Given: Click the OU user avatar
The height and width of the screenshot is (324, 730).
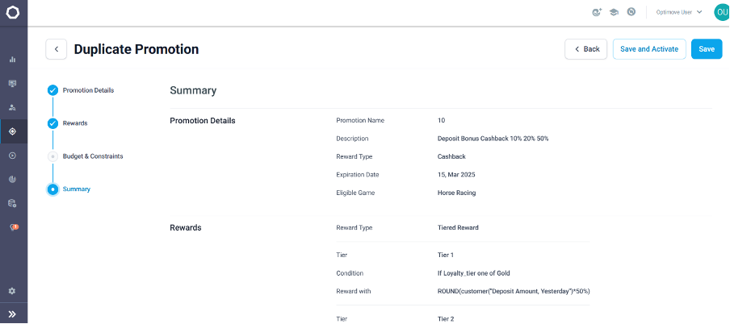Looking at the screenshot, I should pos(722,13).
